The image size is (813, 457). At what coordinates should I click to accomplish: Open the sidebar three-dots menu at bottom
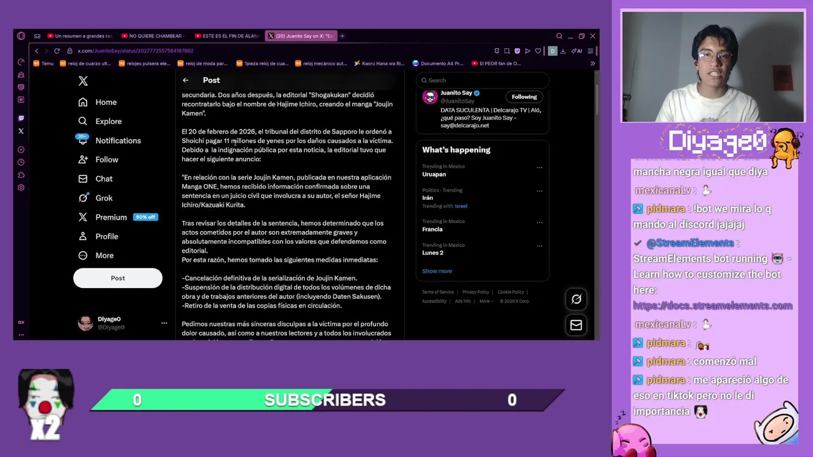coord(21,334)
